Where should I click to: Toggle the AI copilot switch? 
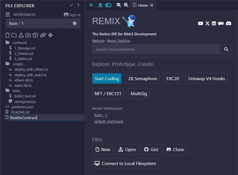point(108,5)
